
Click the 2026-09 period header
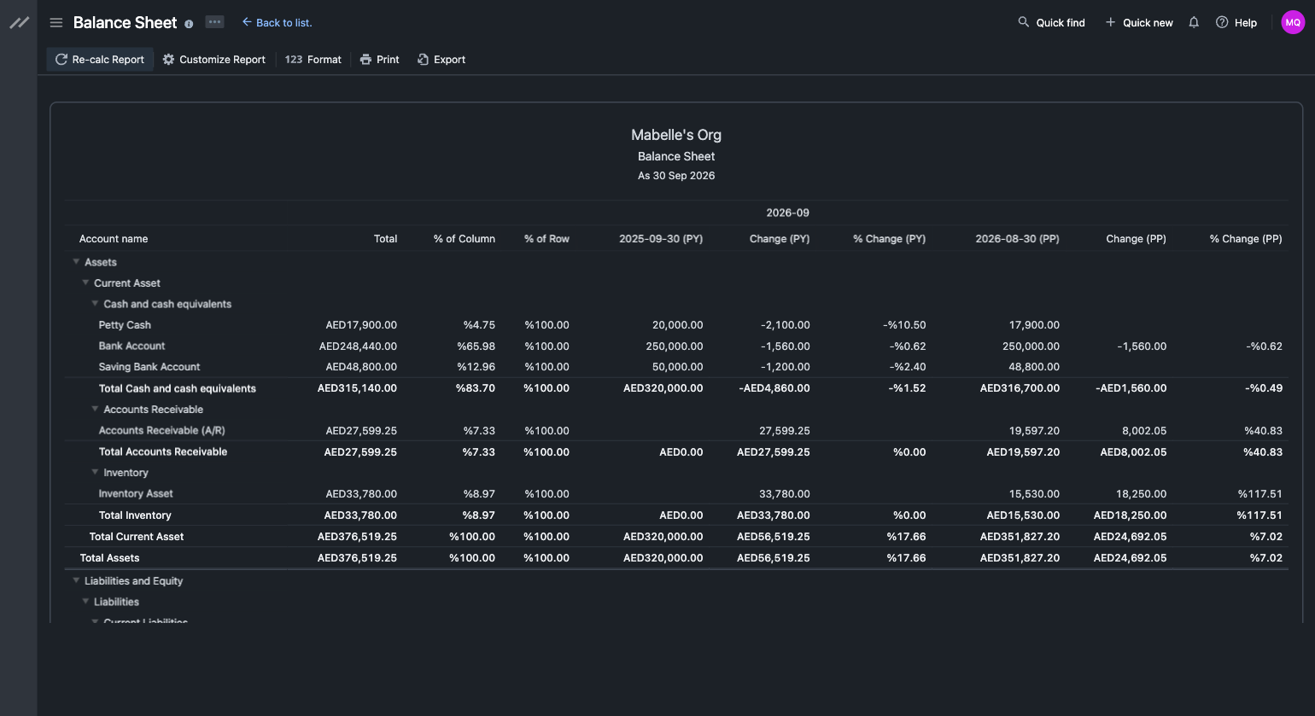click(x=787, y=212)
